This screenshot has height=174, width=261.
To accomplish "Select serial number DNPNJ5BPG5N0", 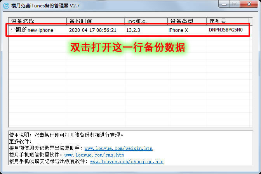I will pyautogui.click(x=226, y=30).
